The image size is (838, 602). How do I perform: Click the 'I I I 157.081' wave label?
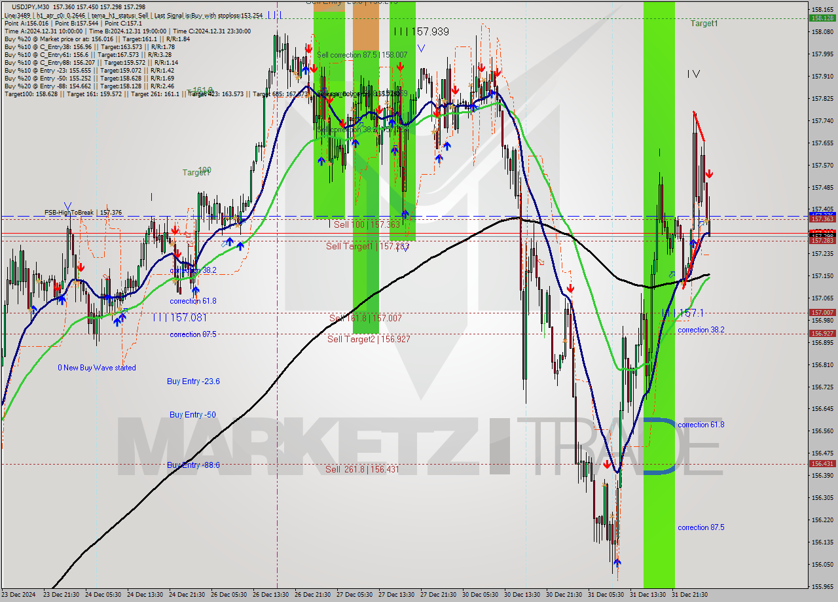tap(180, 317)
